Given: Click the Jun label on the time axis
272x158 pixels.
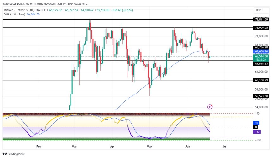Looking at the screenshot, I should click(188, 146).
